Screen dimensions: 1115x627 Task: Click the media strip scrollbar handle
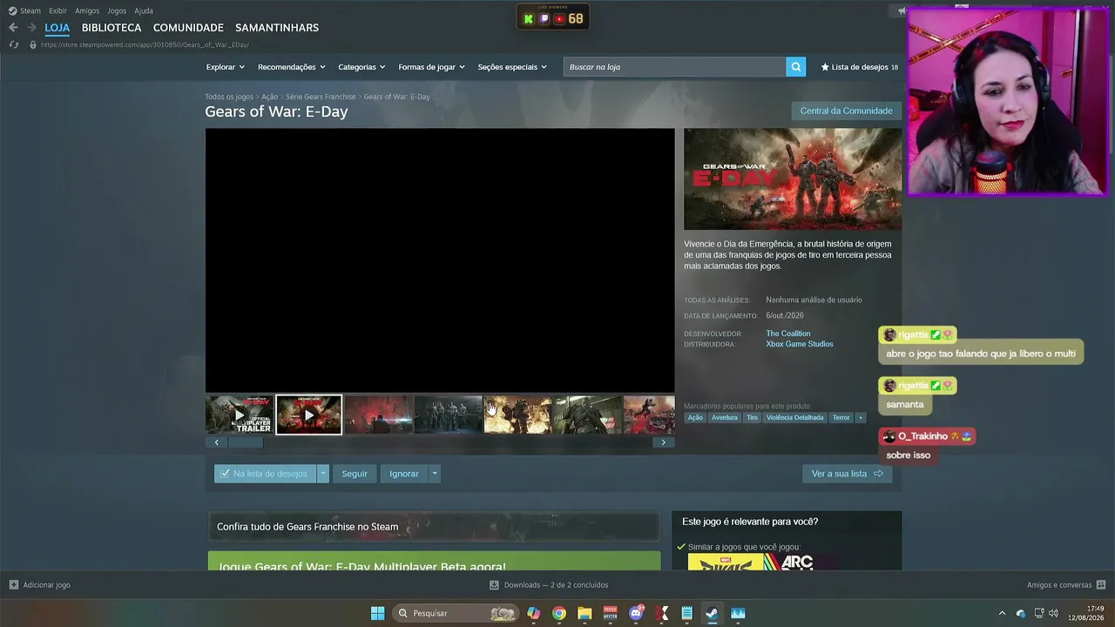tap(246, 442)
